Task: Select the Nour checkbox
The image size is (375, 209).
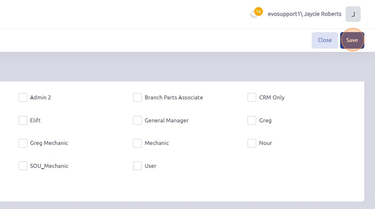Action: point(252,143)
